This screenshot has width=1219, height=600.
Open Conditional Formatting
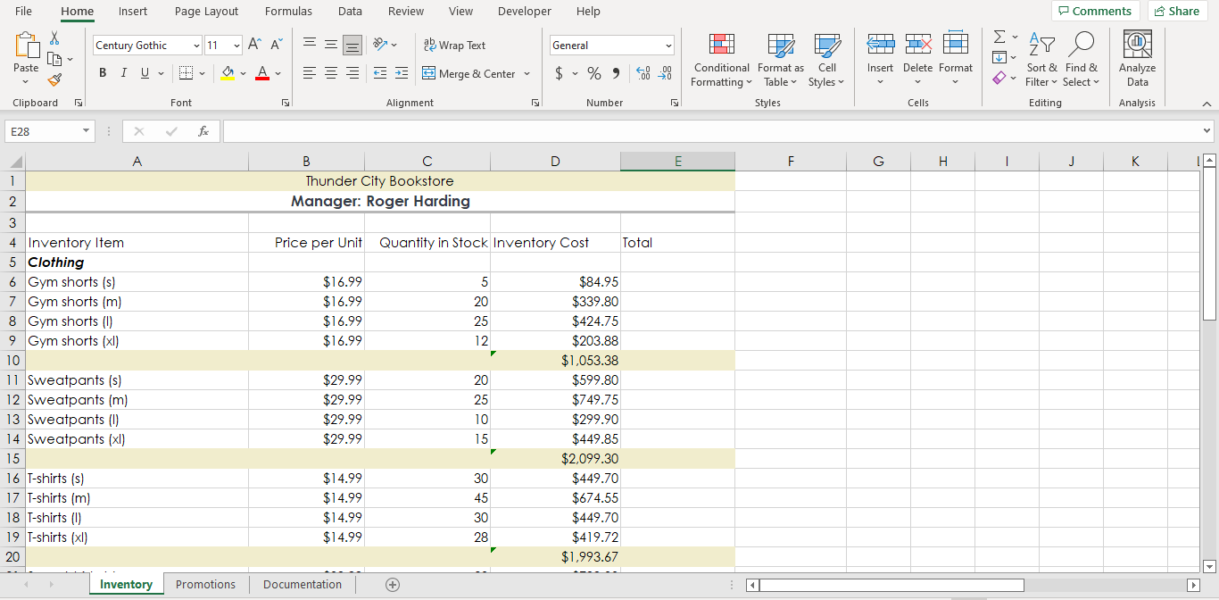tap(721, 60)
